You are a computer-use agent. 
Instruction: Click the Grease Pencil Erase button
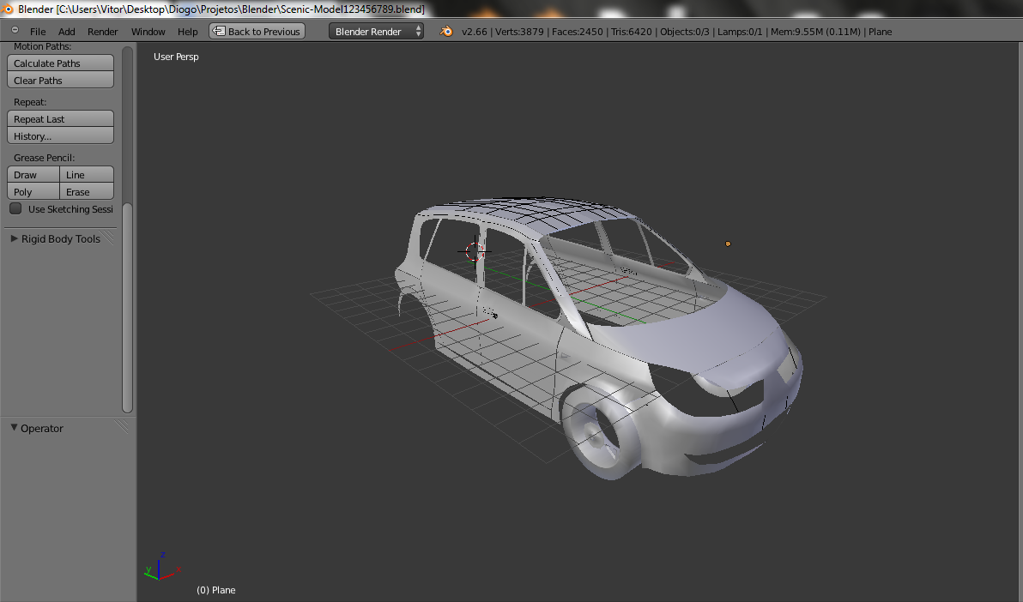[87, 192]
